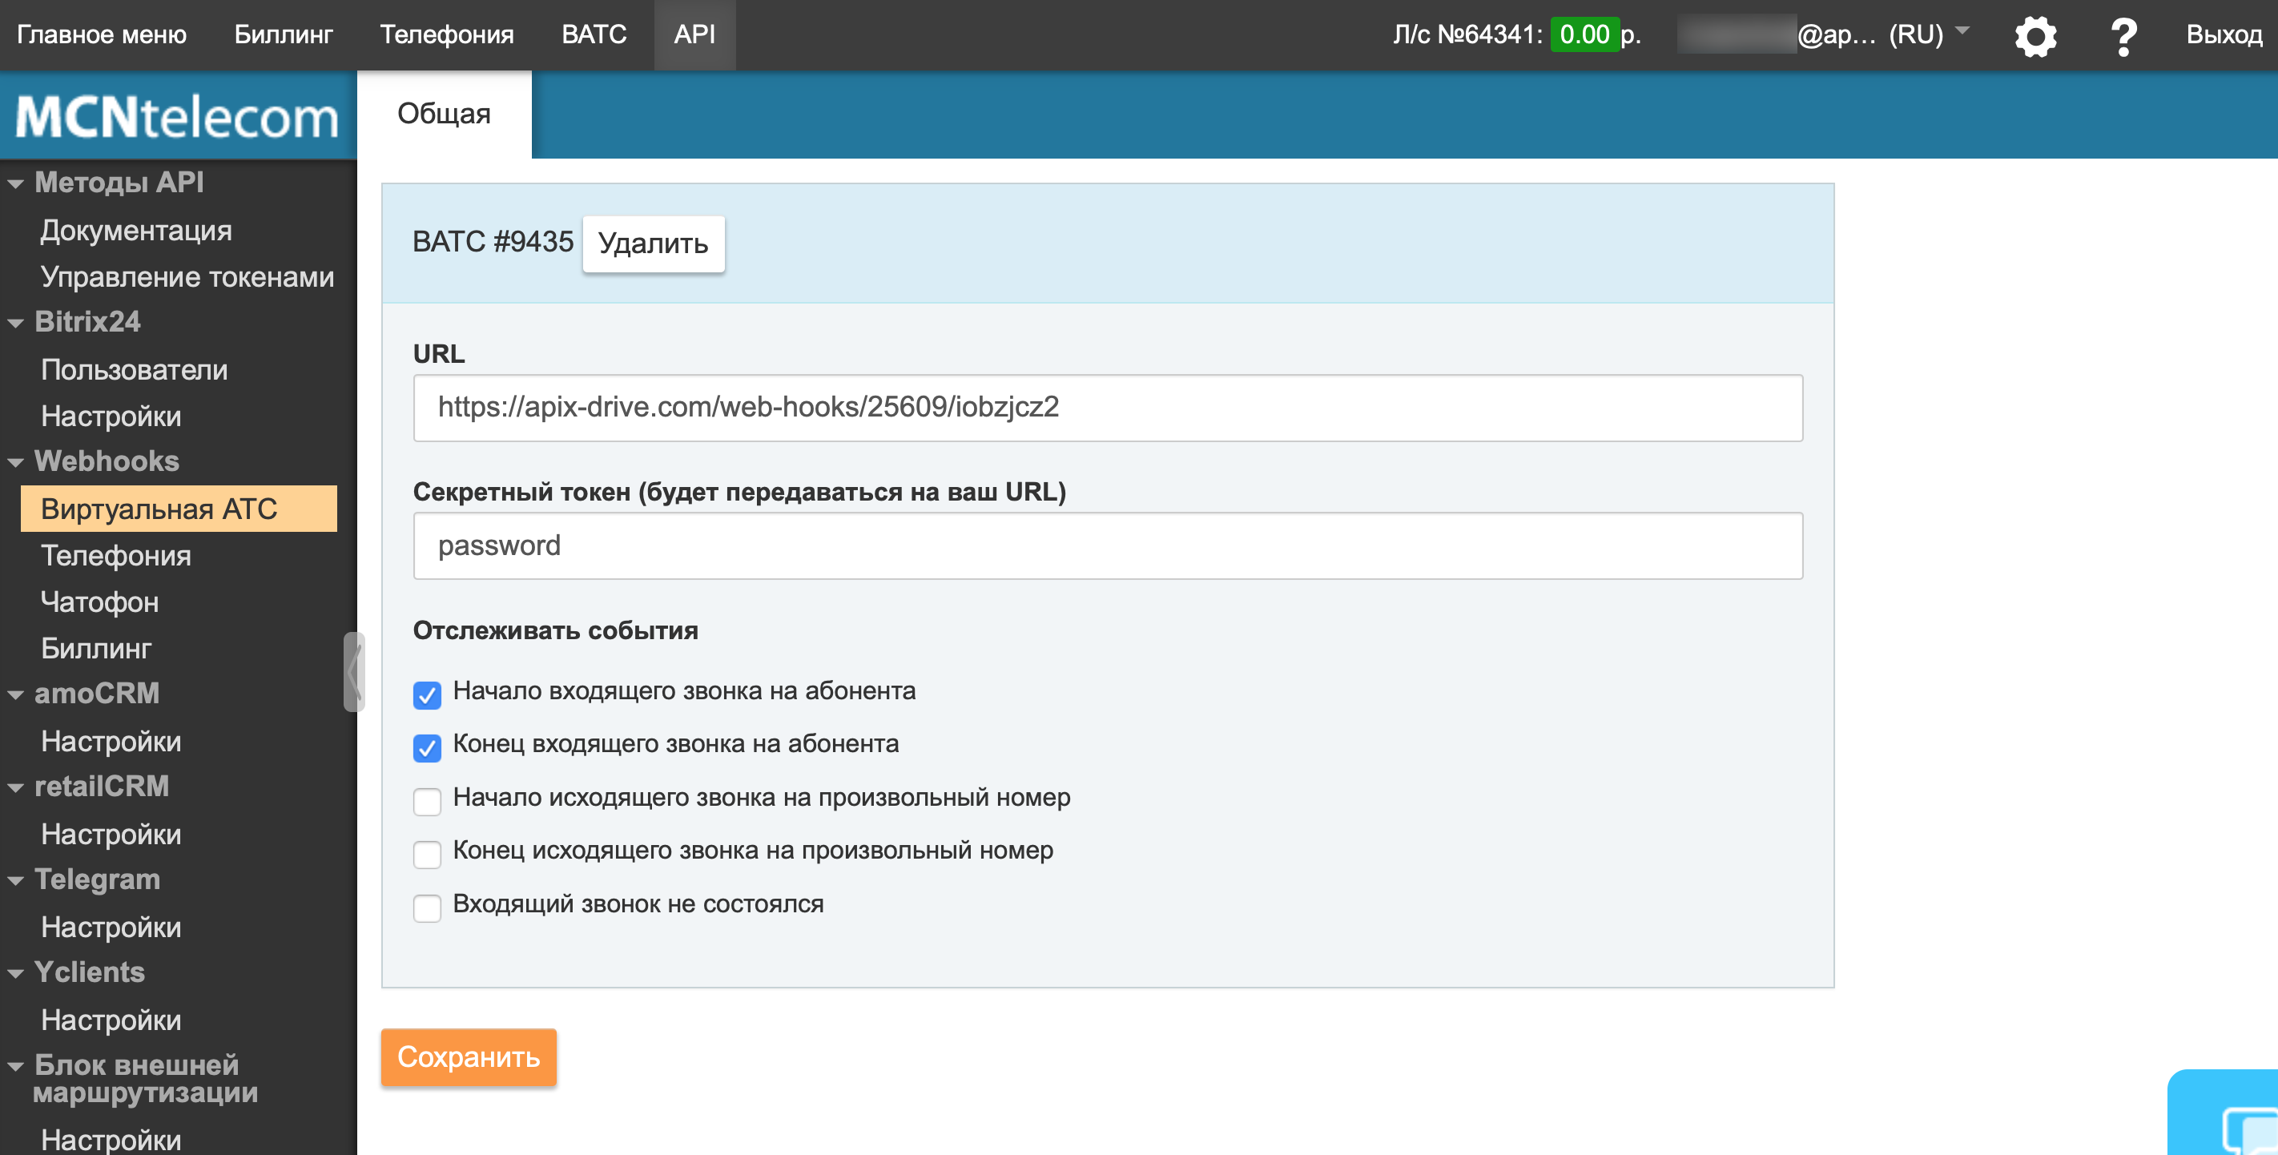Click the MCNtelecom logo
Viewport: 2278px width, 1155px height.
tap(177, 117)
